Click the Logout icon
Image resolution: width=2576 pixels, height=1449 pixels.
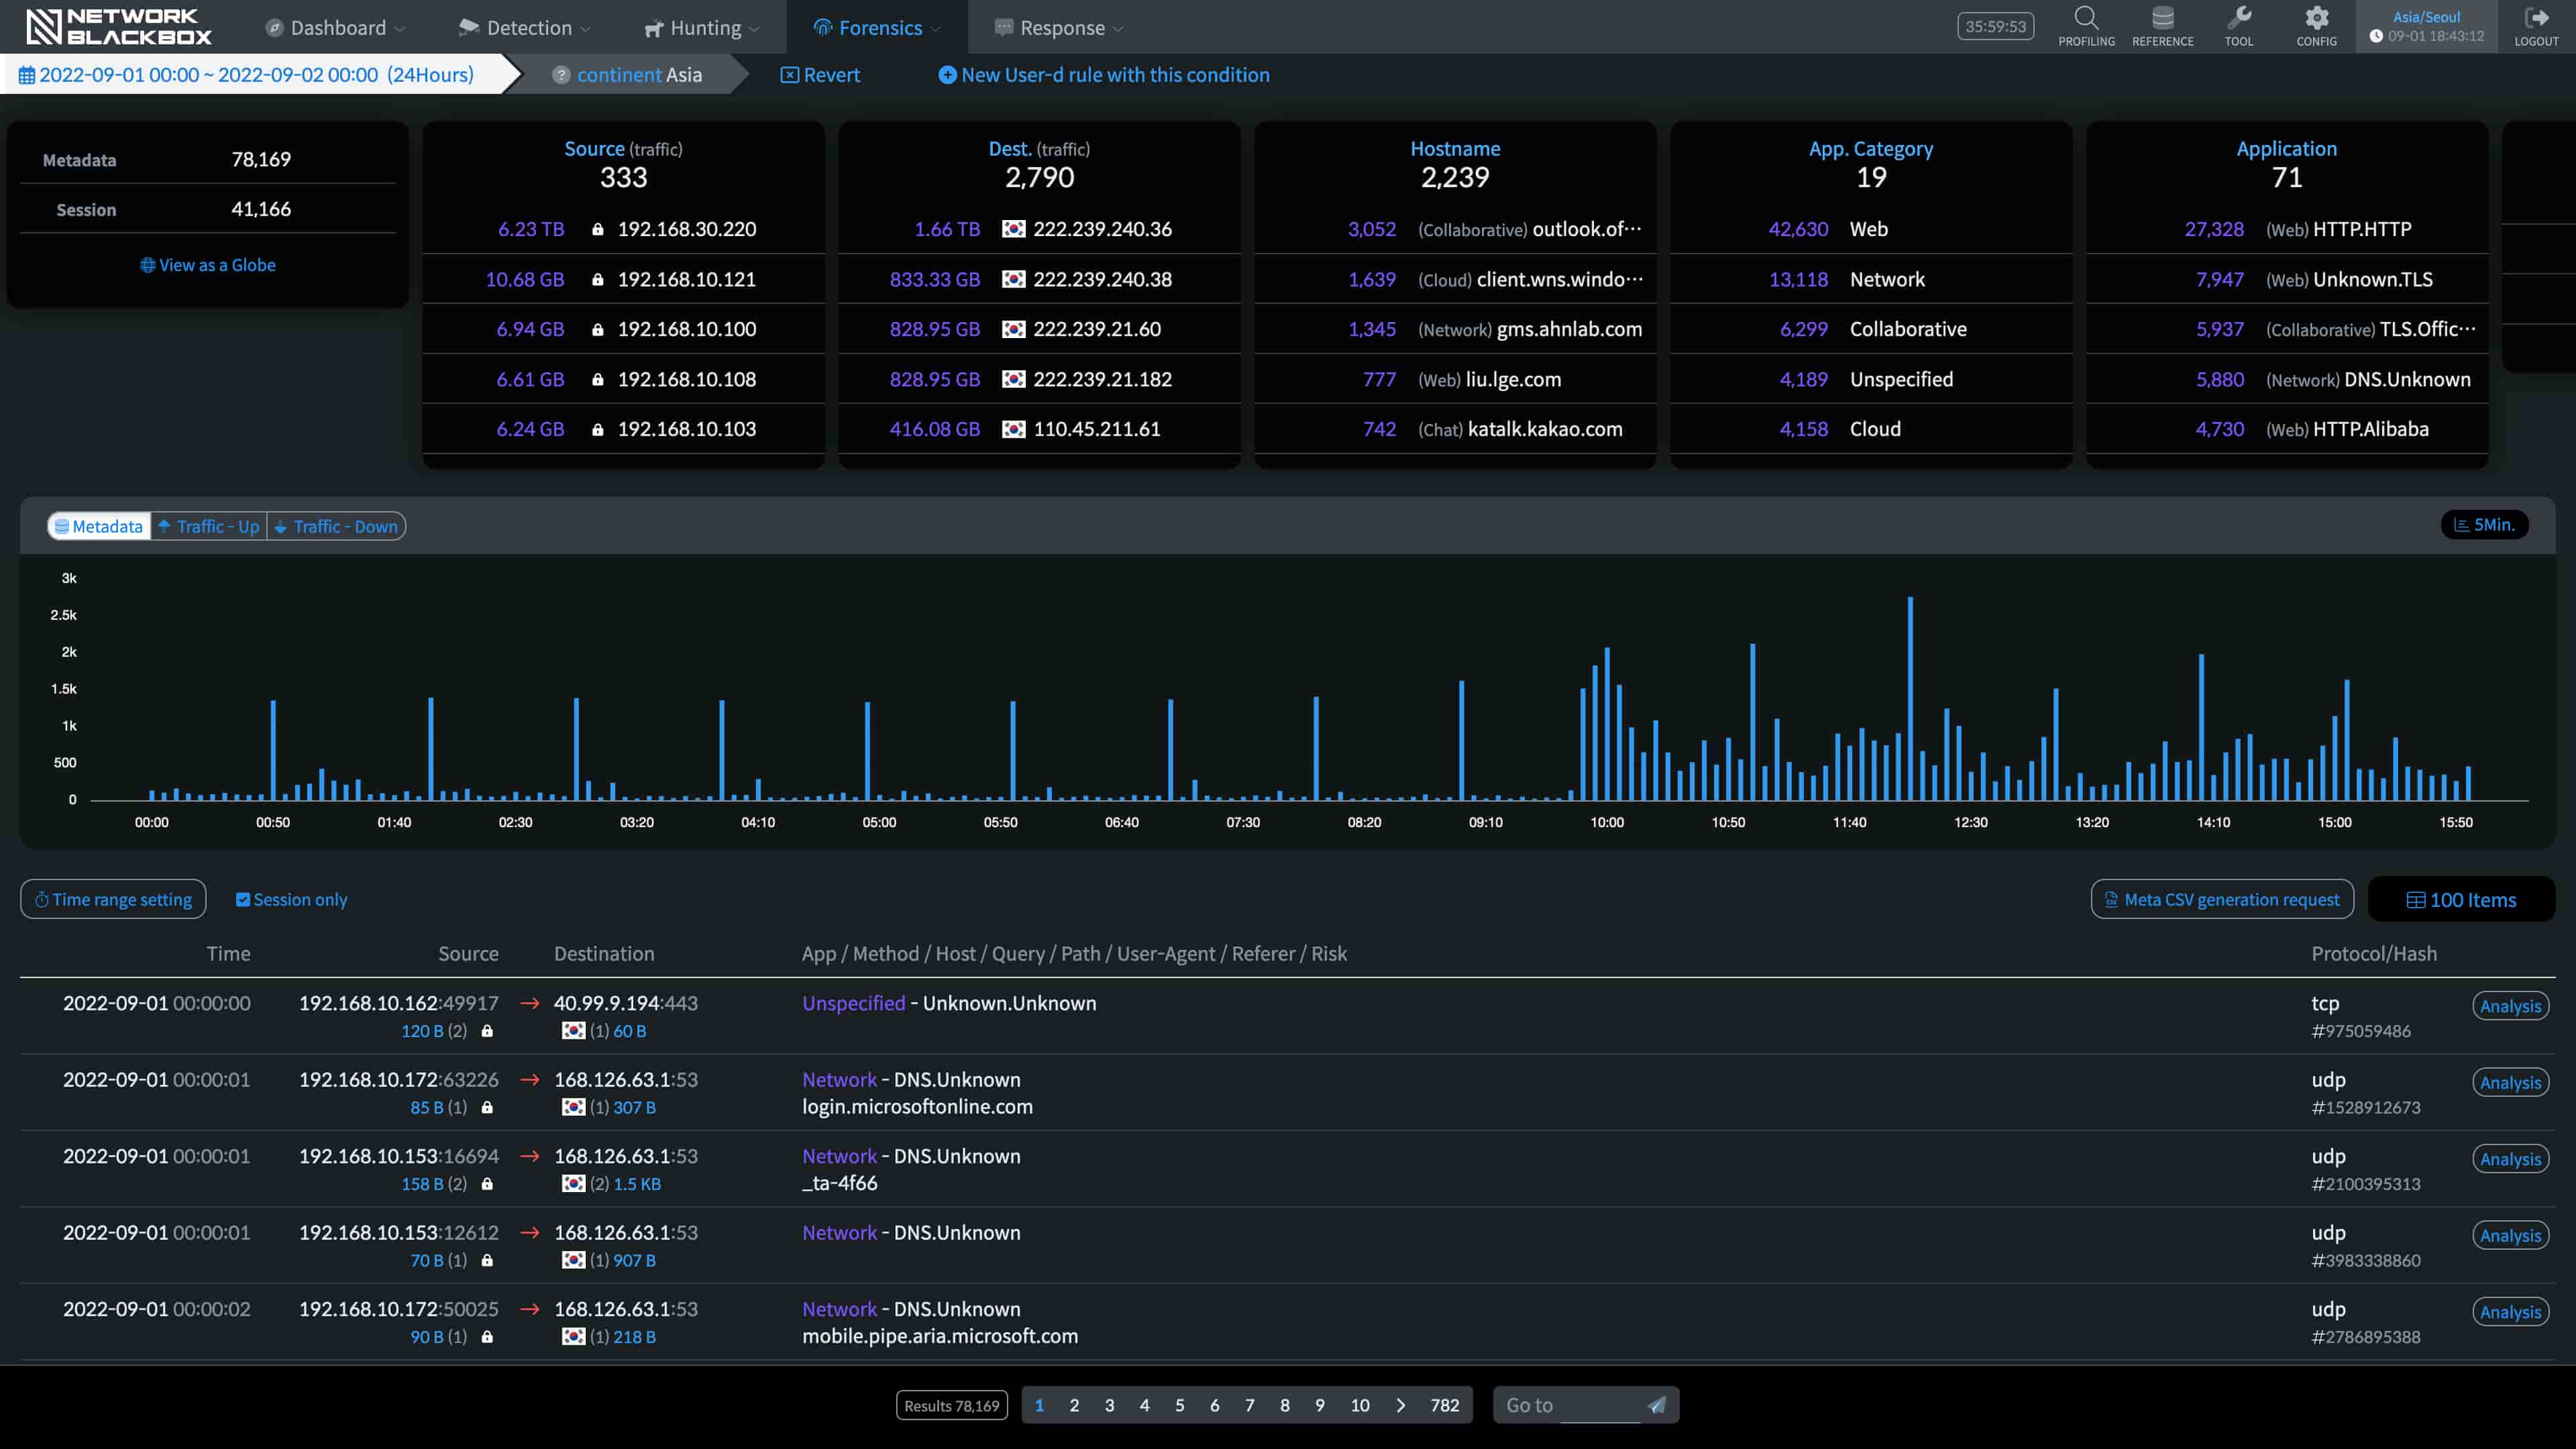[x=2536, y=18]
